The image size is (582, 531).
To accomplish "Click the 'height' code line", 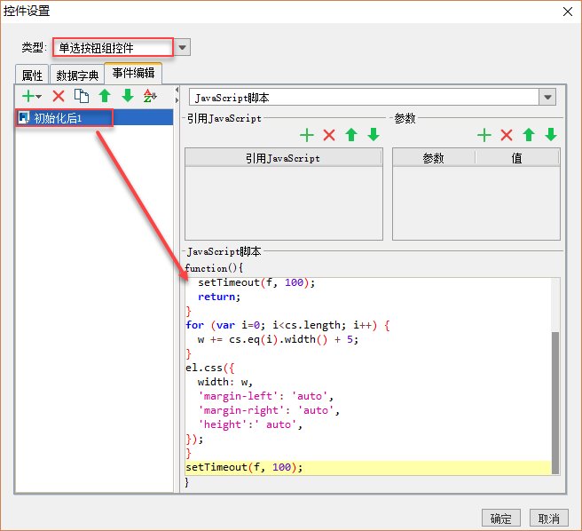I will 250,424.
